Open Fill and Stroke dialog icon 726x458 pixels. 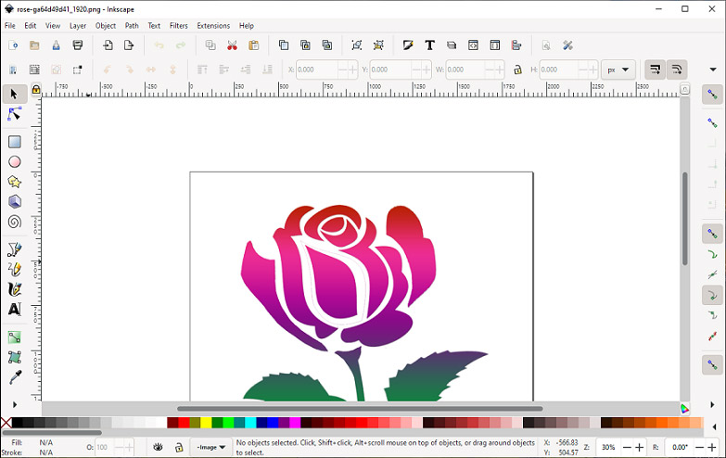tap(408, 45)
